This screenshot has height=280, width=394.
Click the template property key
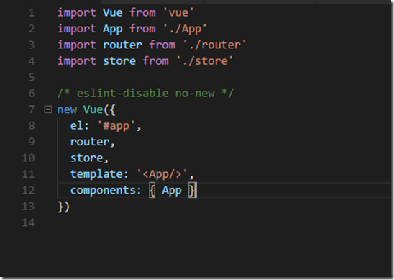[96, 174]
